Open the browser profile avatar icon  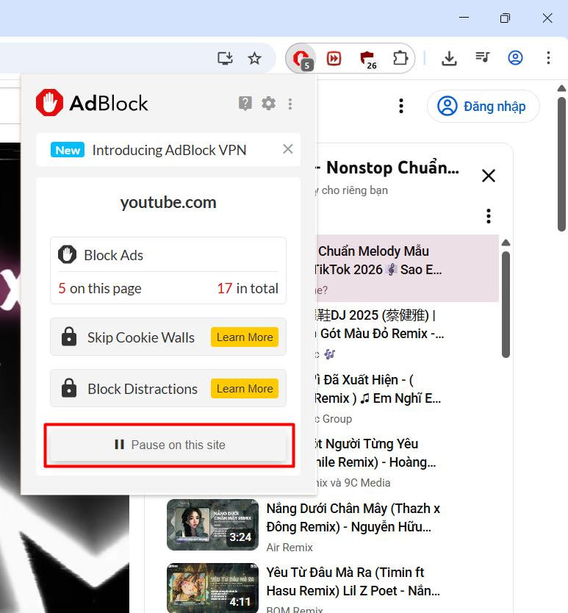click(x=515, y=58)
